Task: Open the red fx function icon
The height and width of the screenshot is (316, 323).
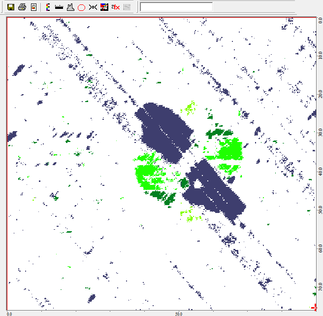Action: coord(115,7)
